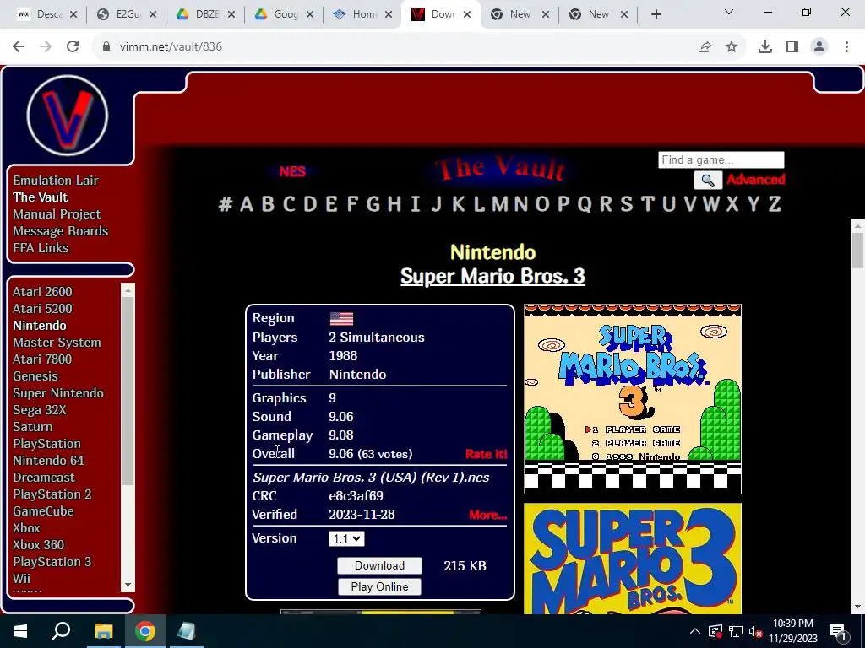Click the magnifier search button

(708, 181)
